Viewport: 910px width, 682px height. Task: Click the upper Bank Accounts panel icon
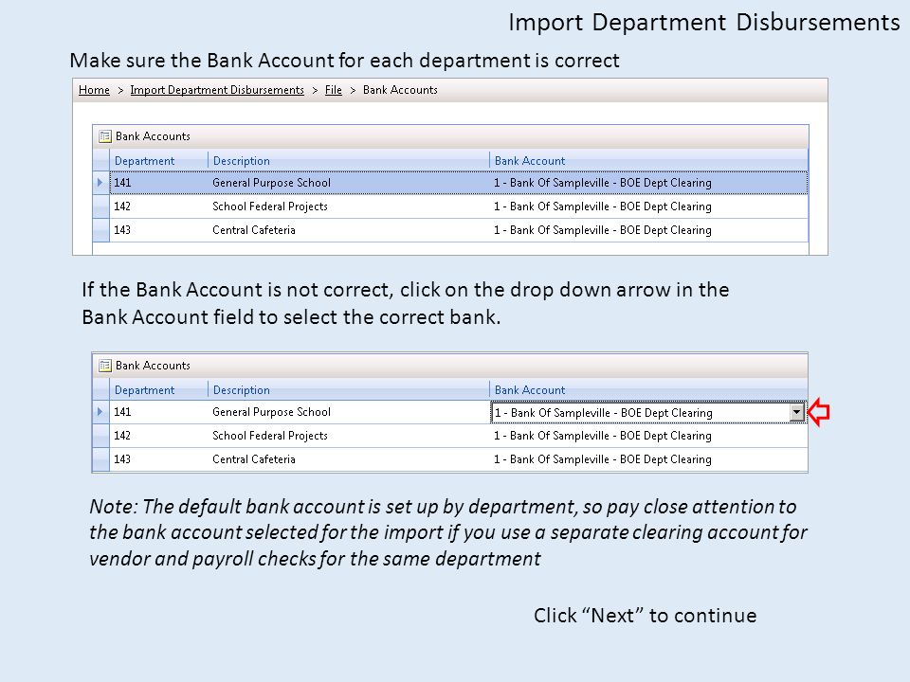105,136
